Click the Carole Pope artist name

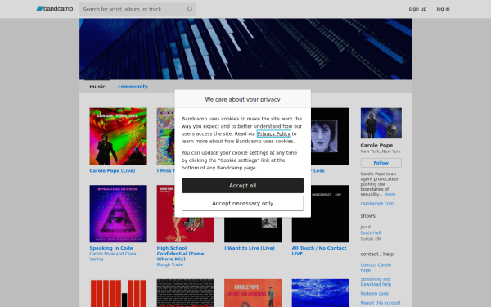point(376,146)
